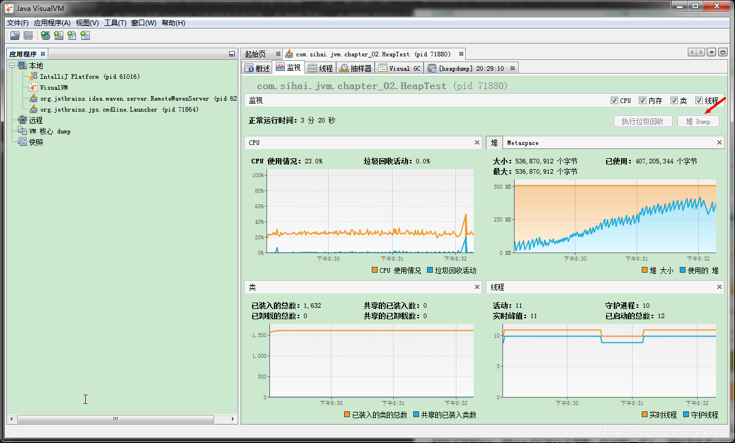
Task: Close the 应用程序 panel tab
Action: [x=42, y=54]
